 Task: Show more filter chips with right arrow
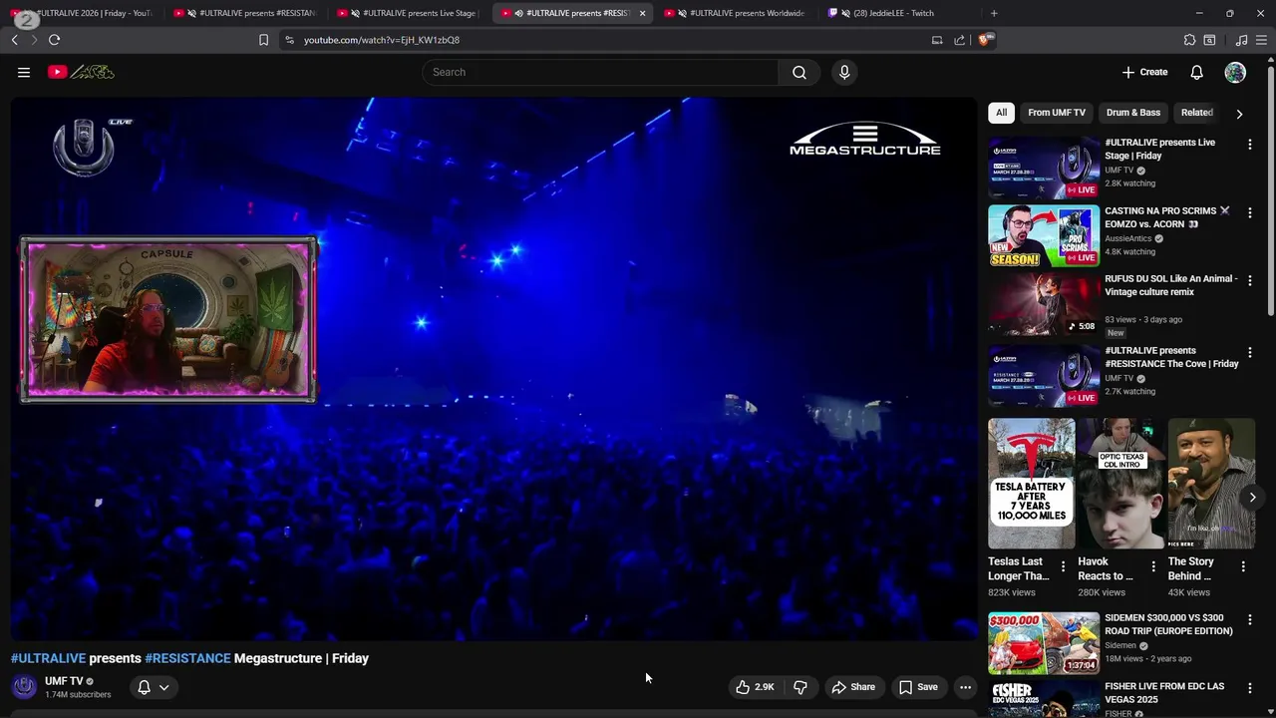tap(1239, 114)
